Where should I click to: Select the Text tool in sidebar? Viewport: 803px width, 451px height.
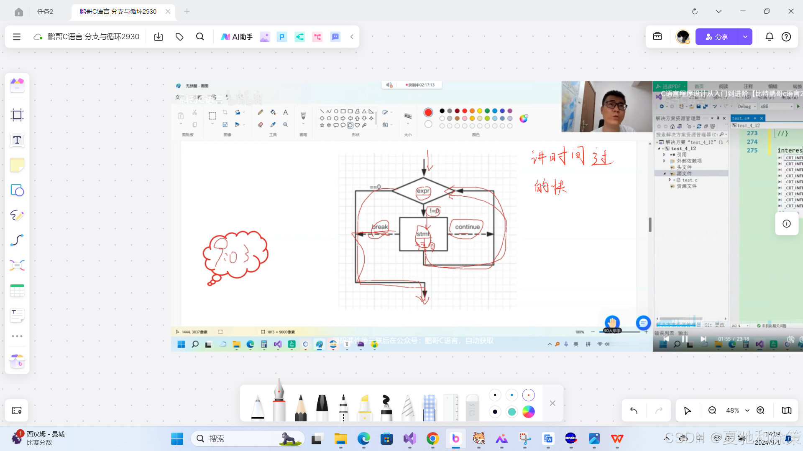point(17,140)
